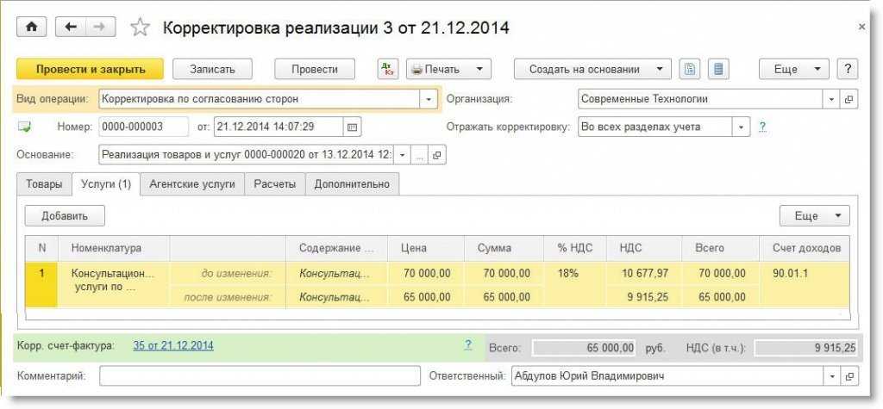Click the Home icon button
Screen dimensions: 883x409
[31, 28]
